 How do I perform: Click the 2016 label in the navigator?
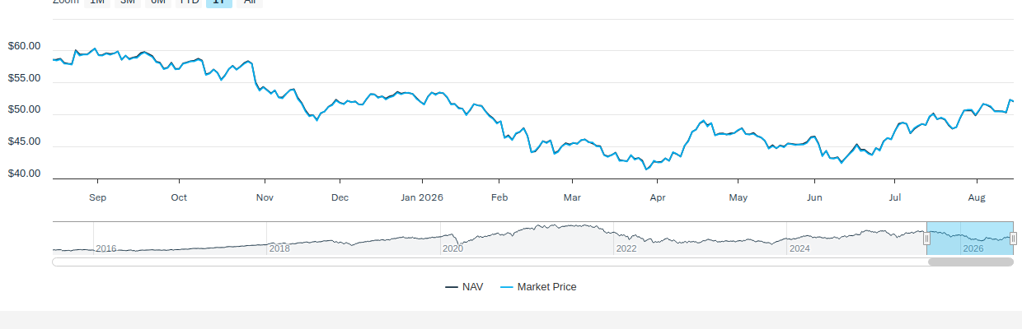(x=105, y=248)
